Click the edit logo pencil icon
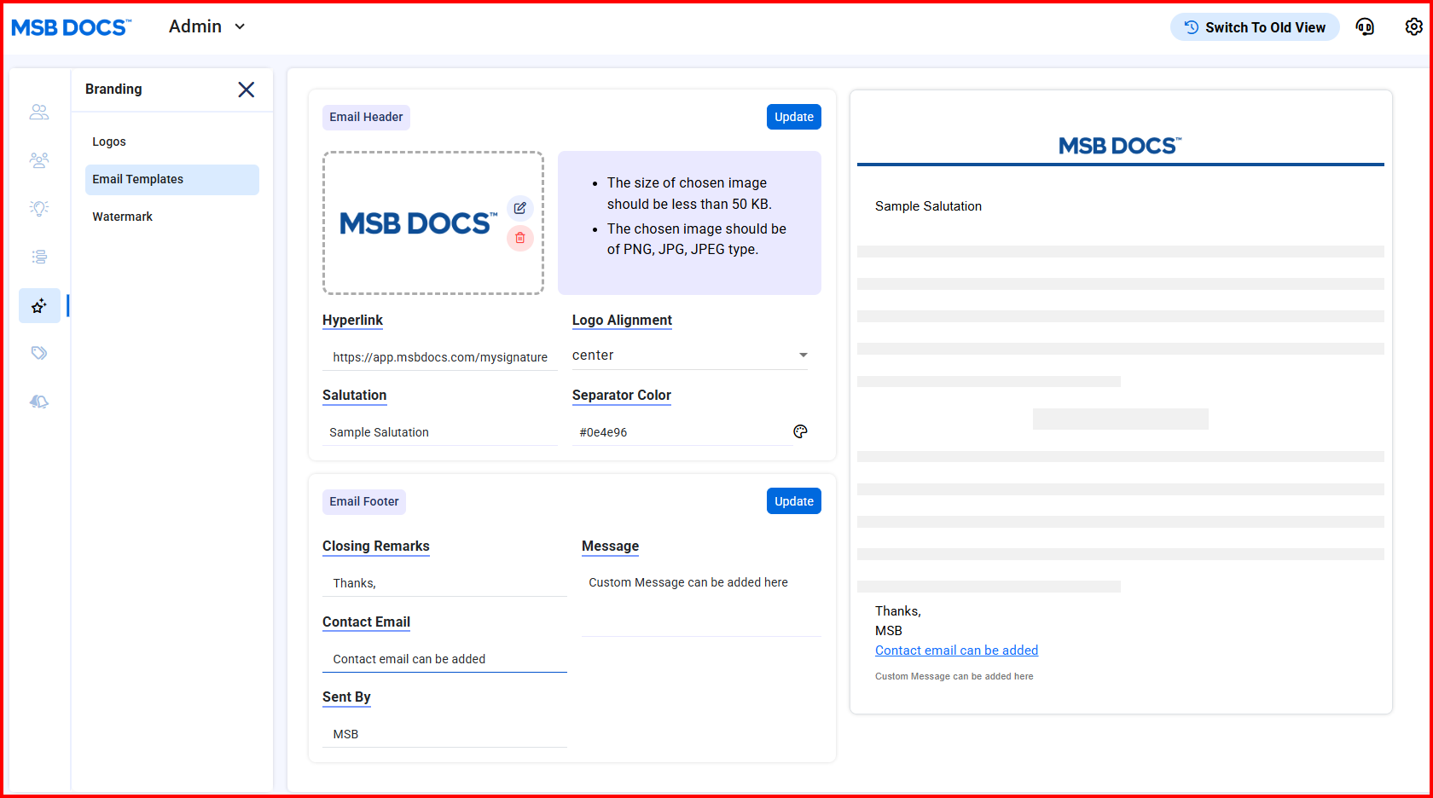 [x=519, y=208]
